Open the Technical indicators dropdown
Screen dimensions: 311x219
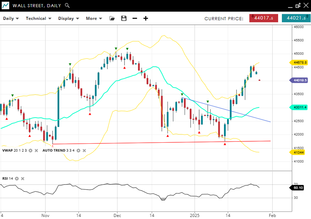coord(39,18)
